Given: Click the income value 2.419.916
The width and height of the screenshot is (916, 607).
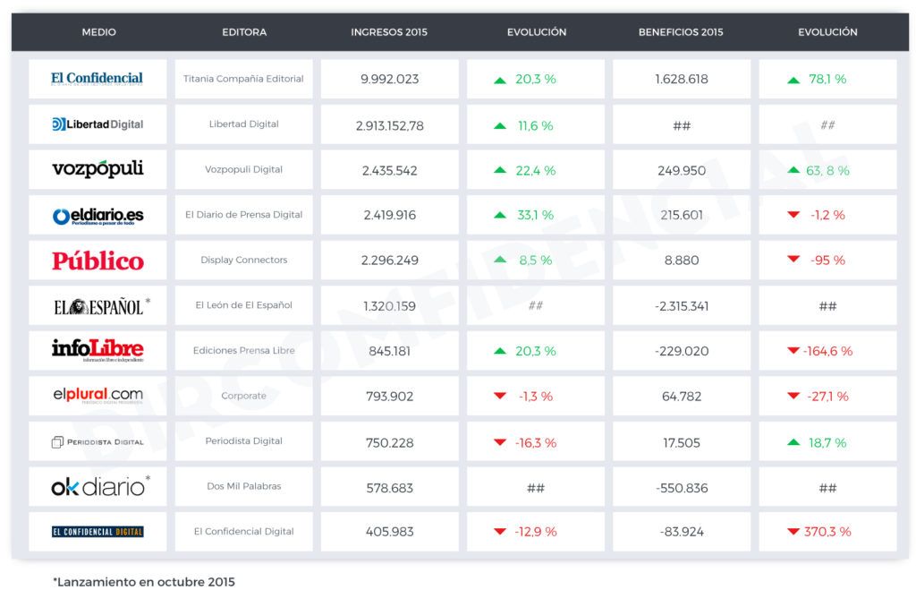Looking at the screenshot, I should tap(390, 215).
